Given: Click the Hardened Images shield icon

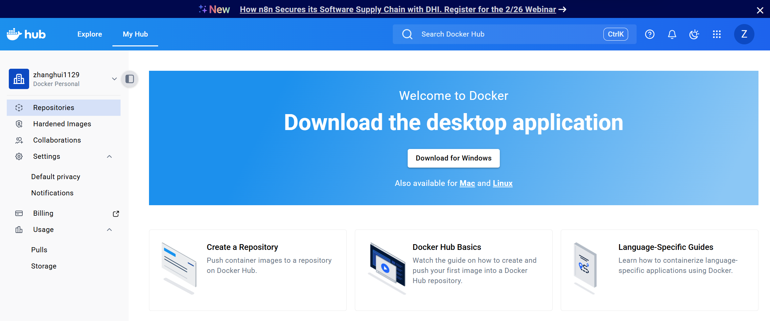Looking at the screenshot, I should tap(19, 124).
